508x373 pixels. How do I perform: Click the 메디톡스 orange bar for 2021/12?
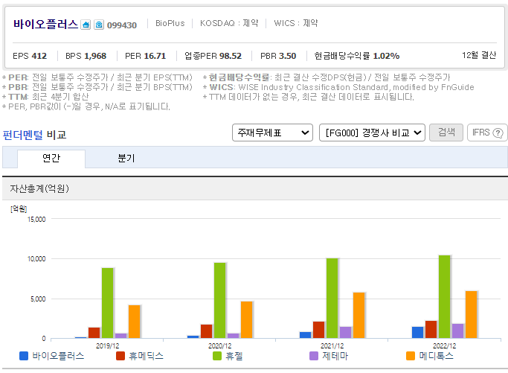359,315
